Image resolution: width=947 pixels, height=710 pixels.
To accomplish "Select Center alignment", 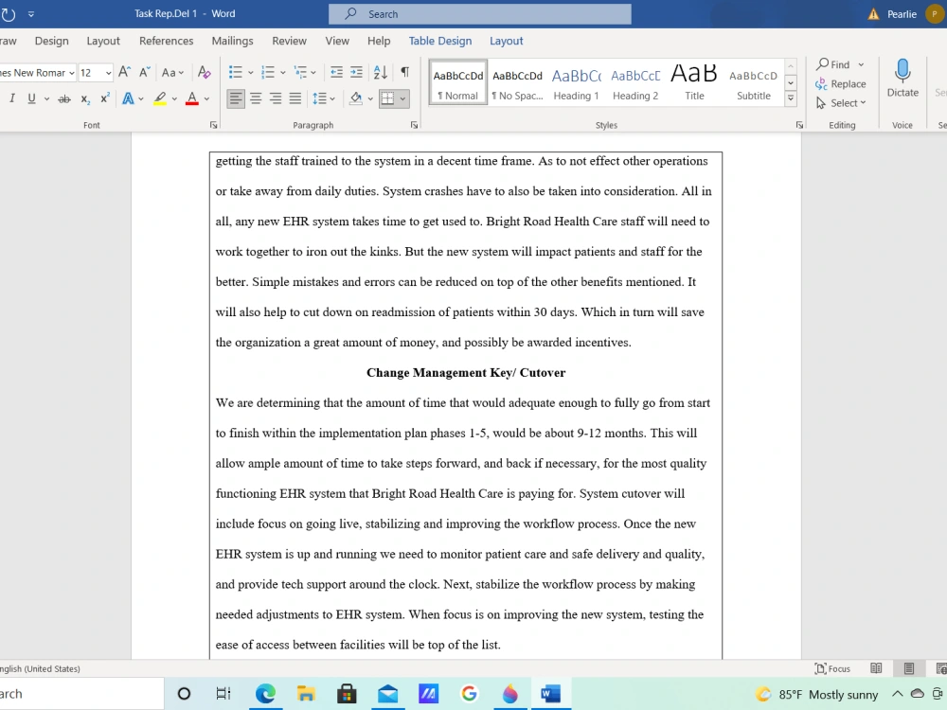I will pos(256,98).
